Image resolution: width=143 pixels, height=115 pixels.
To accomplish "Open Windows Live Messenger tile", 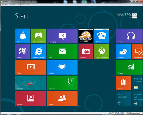I will (x=137, y=99).
